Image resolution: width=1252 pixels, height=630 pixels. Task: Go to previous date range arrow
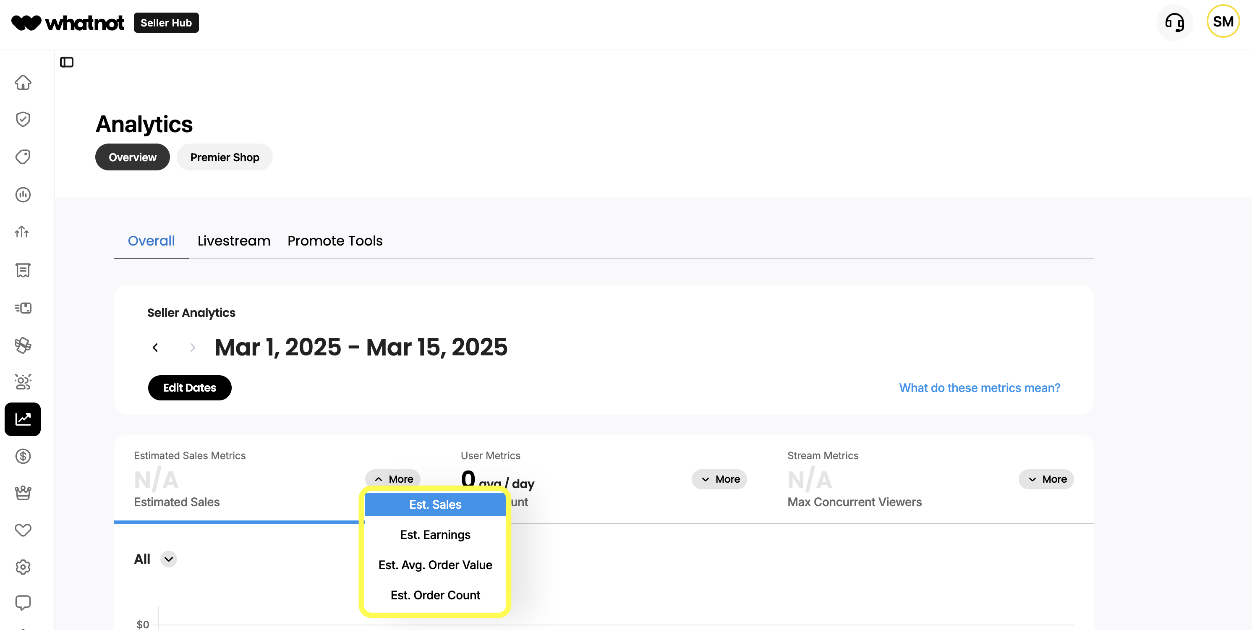click(x=156, y=348)
